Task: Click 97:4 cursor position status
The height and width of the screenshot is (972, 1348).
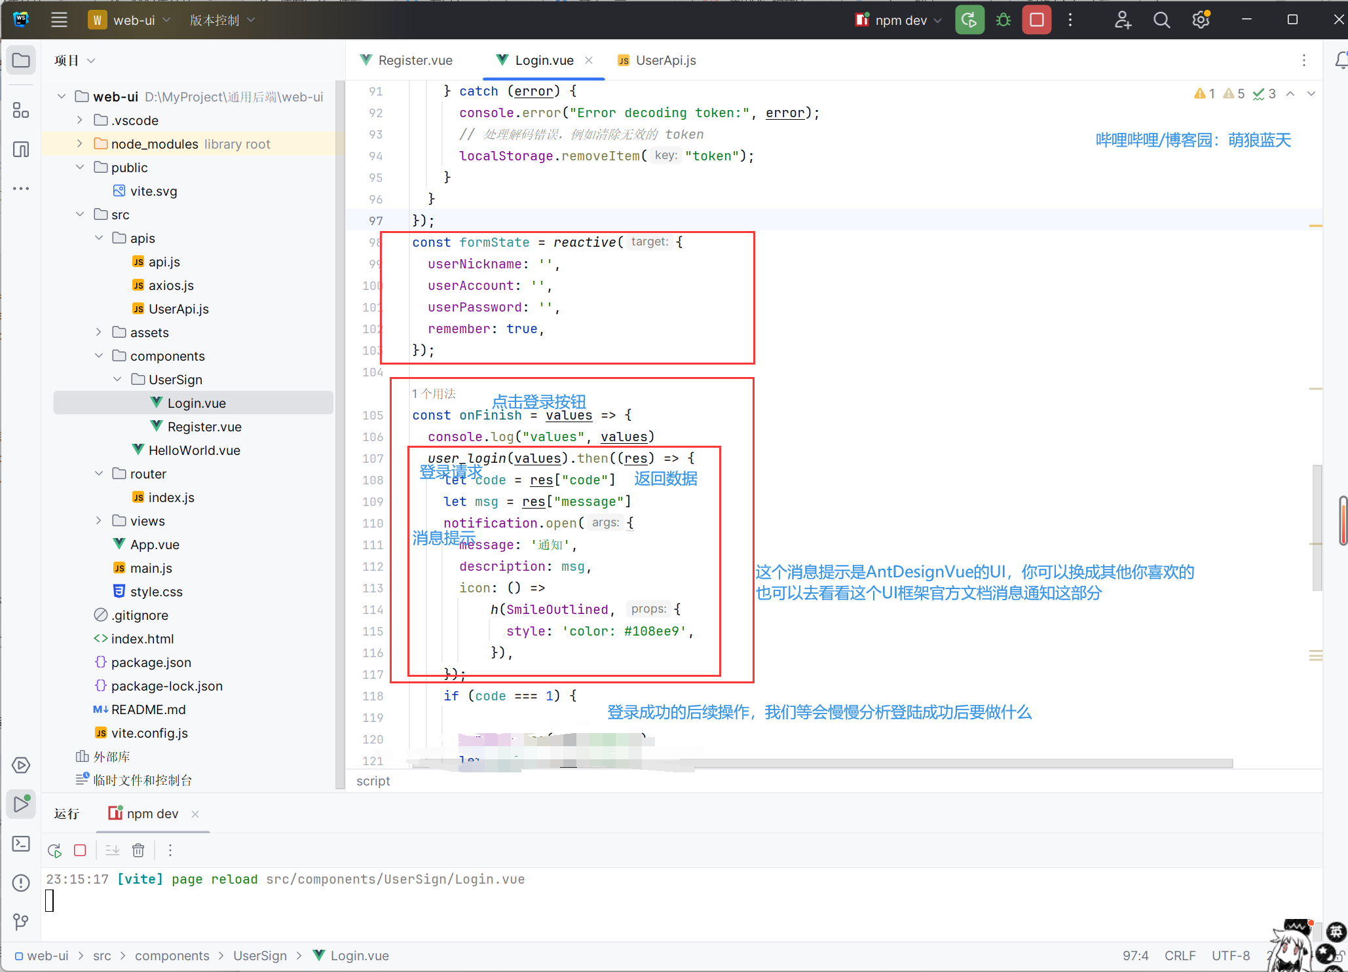Action: pos(1136,956)
